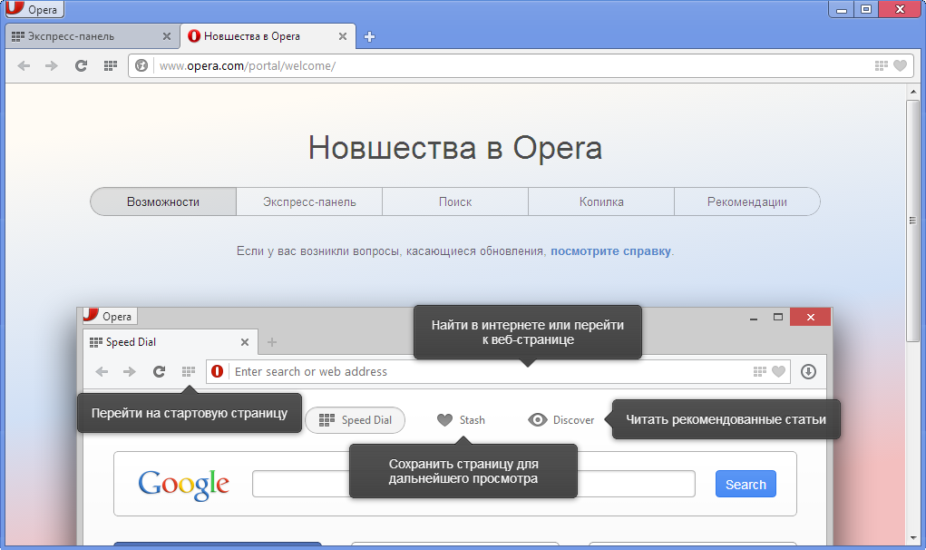
Task: Open Speed Dial start page grid icon
Action: pos(110,65)
